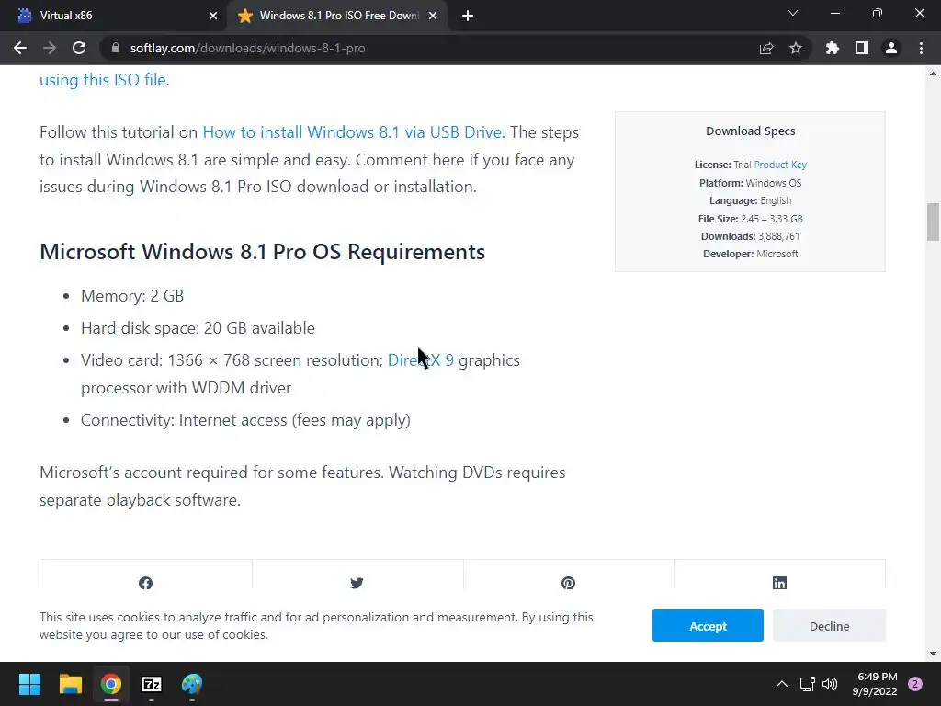Open the Paint app in taskbar
Image resolution: width=941 pixels, height=706 pixels.
(x=192, y=684)
